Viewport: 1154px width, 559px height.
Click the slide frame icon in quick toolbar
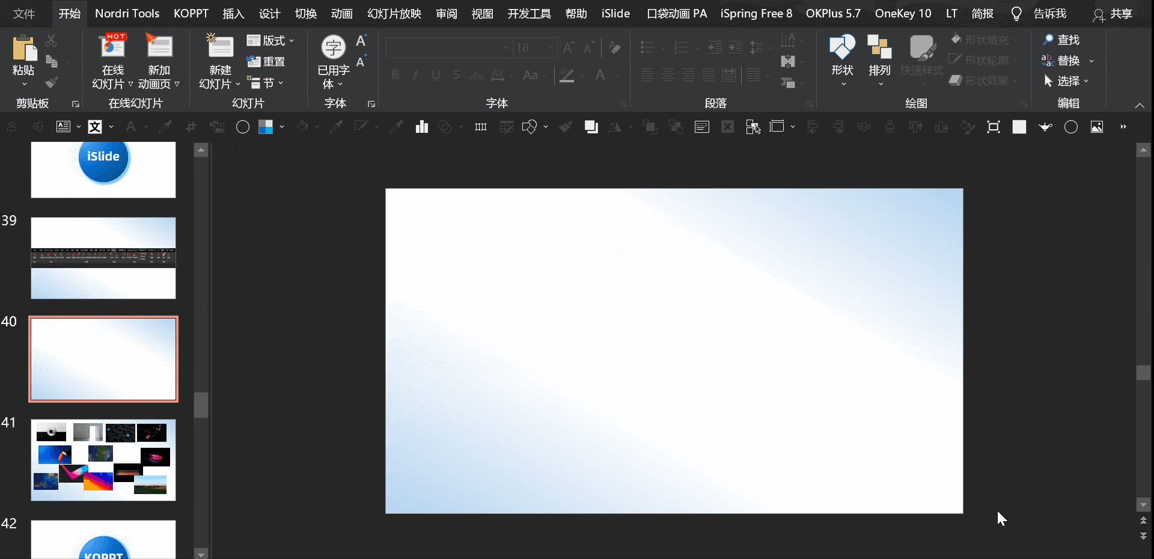coord(777,127)
